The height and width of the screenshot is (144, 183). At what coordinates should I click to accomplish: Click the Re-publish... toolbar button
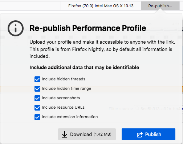[160, 6]
